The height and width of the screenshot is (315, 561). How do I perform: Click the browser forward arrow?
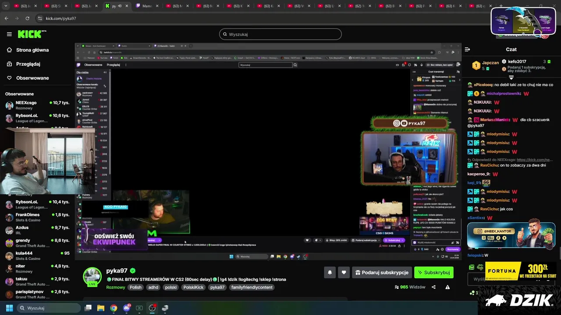[x=17, y=18]
